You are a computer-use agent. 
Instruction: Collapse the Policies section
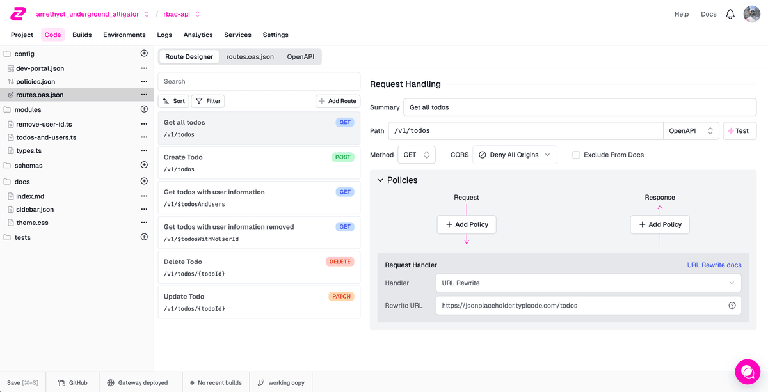tap(380, 180)
